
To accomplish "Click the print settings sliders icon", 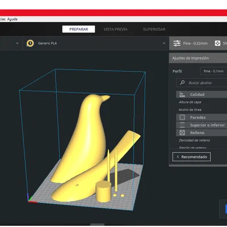I will pyautogui.click(x=177, y=43).
